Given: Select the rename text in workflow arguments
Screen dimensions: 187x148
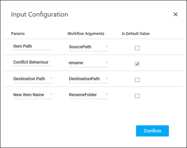Looking at the screenshot, I should pos(76,63).
